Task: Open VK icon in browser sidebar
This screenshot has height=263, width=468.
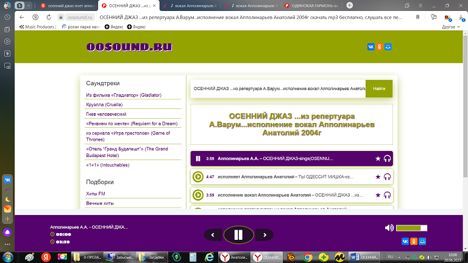Action: pyautogui.click(x=7, y=180)
